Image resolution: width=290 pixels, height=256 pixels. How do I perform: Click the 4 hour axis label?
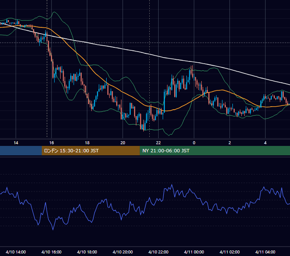pyautogui.click(x=265, y=143)
